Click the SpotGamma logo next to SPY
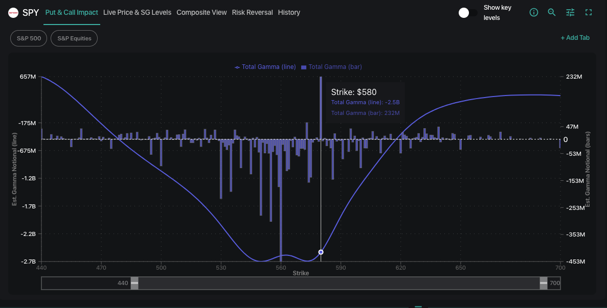Image resolution: width=607 pixels, height=308 pixels. (13, 13)
